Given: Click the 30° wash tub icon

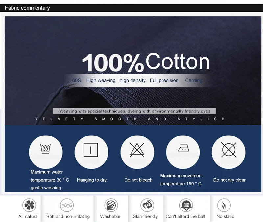Looking at the screenshot, I should (45, 149).
